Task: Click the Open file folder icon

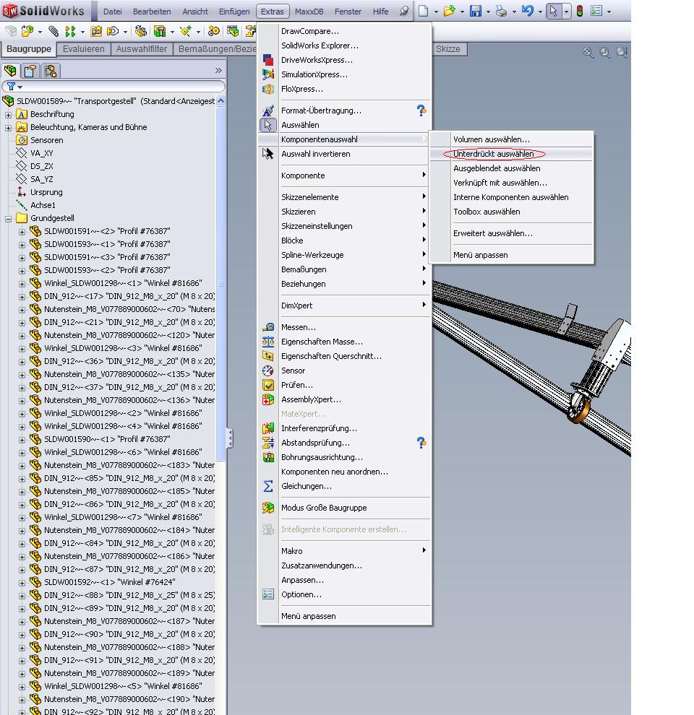Action: (449, 11)
